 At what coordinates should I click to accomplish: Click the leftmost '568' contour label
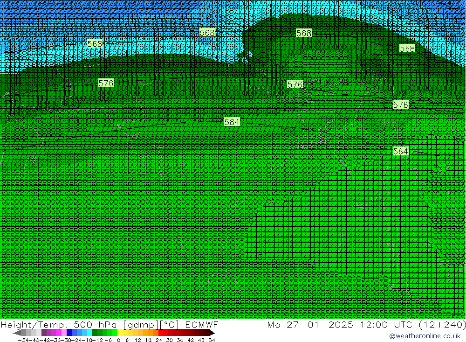click(95, 44)
